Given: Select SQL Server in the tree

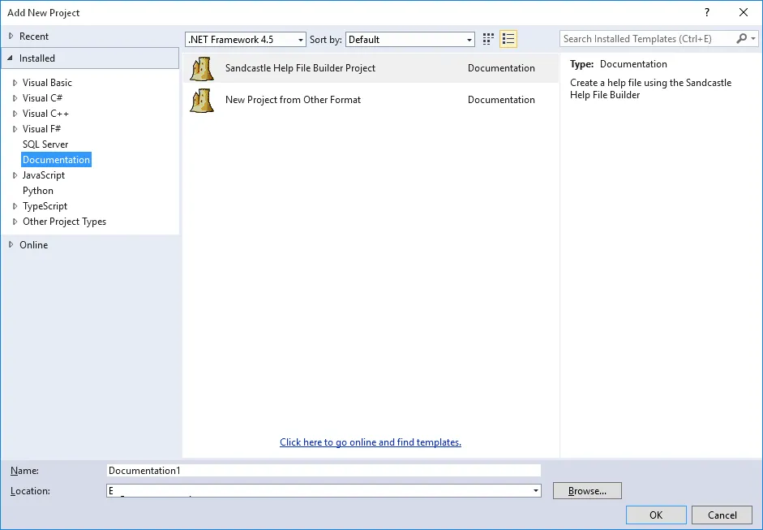Looking at the screenshot, I should 45,144.
